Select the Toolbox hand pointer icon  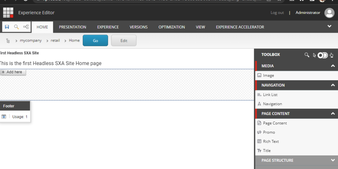[x=331, y=55]
